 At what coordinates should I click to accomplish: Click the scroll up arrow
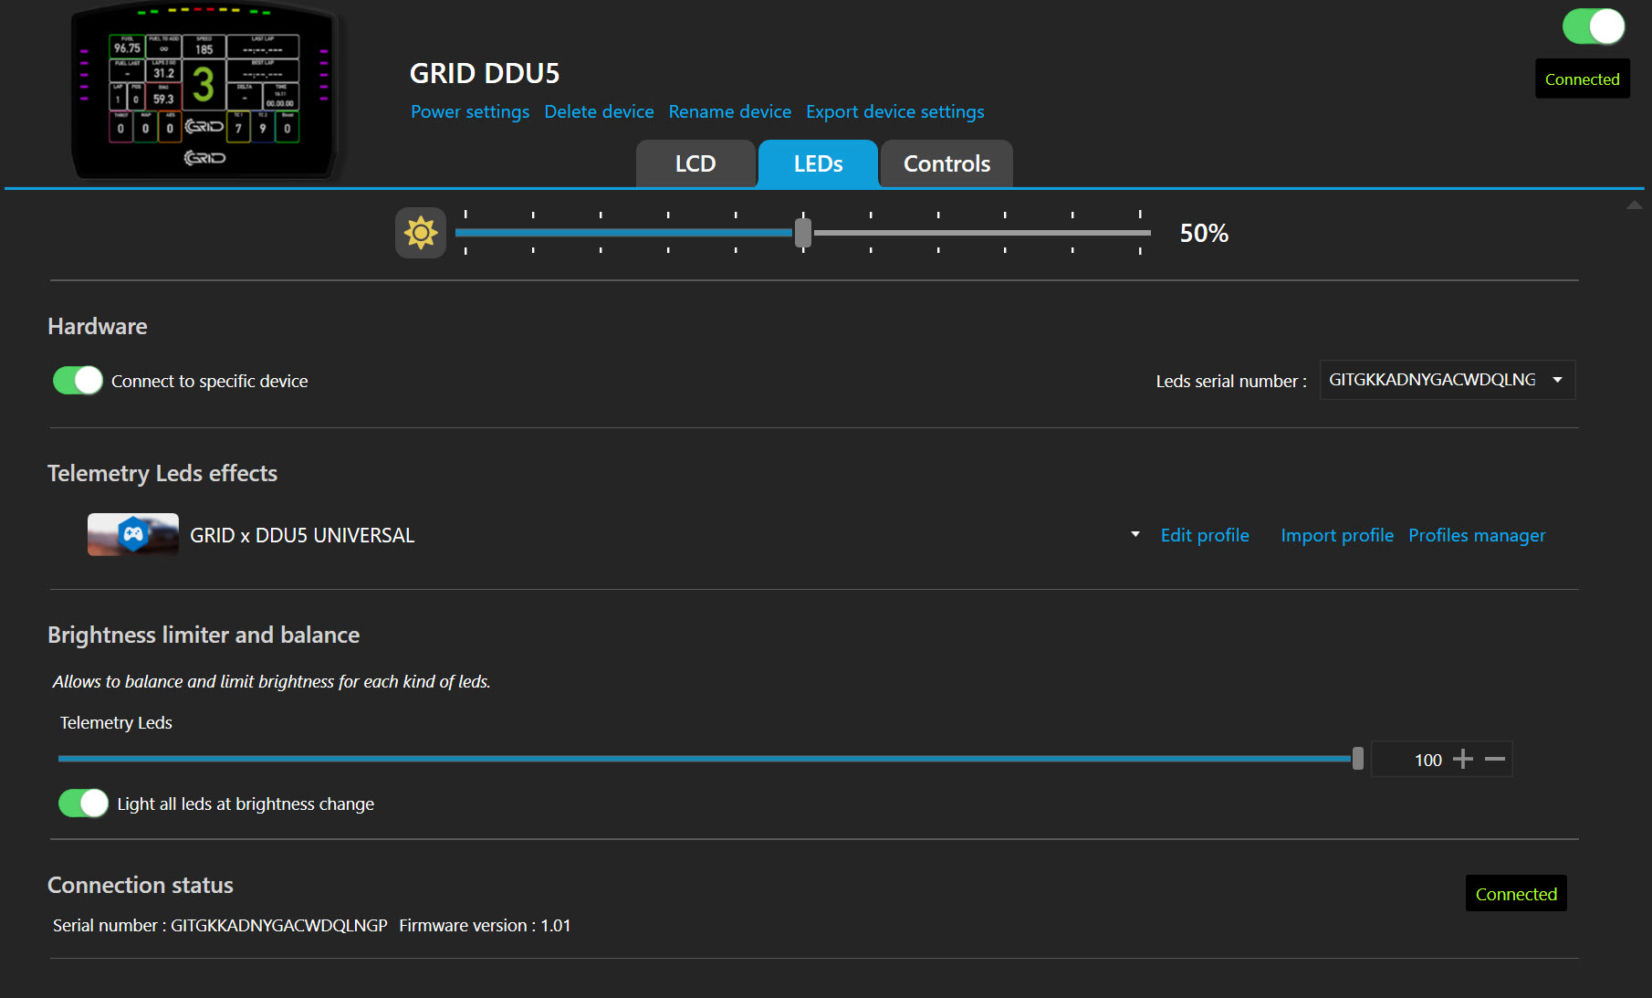(x=1634, y=205)
